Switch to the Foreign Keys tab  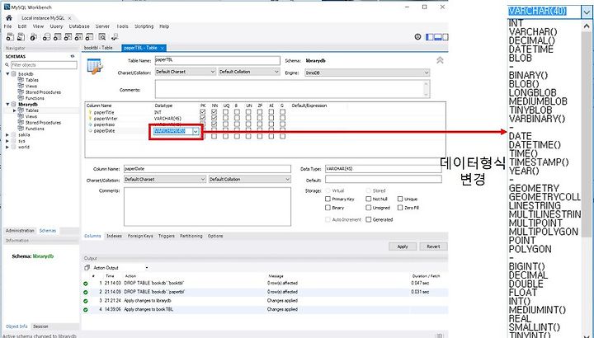[140, 236]
